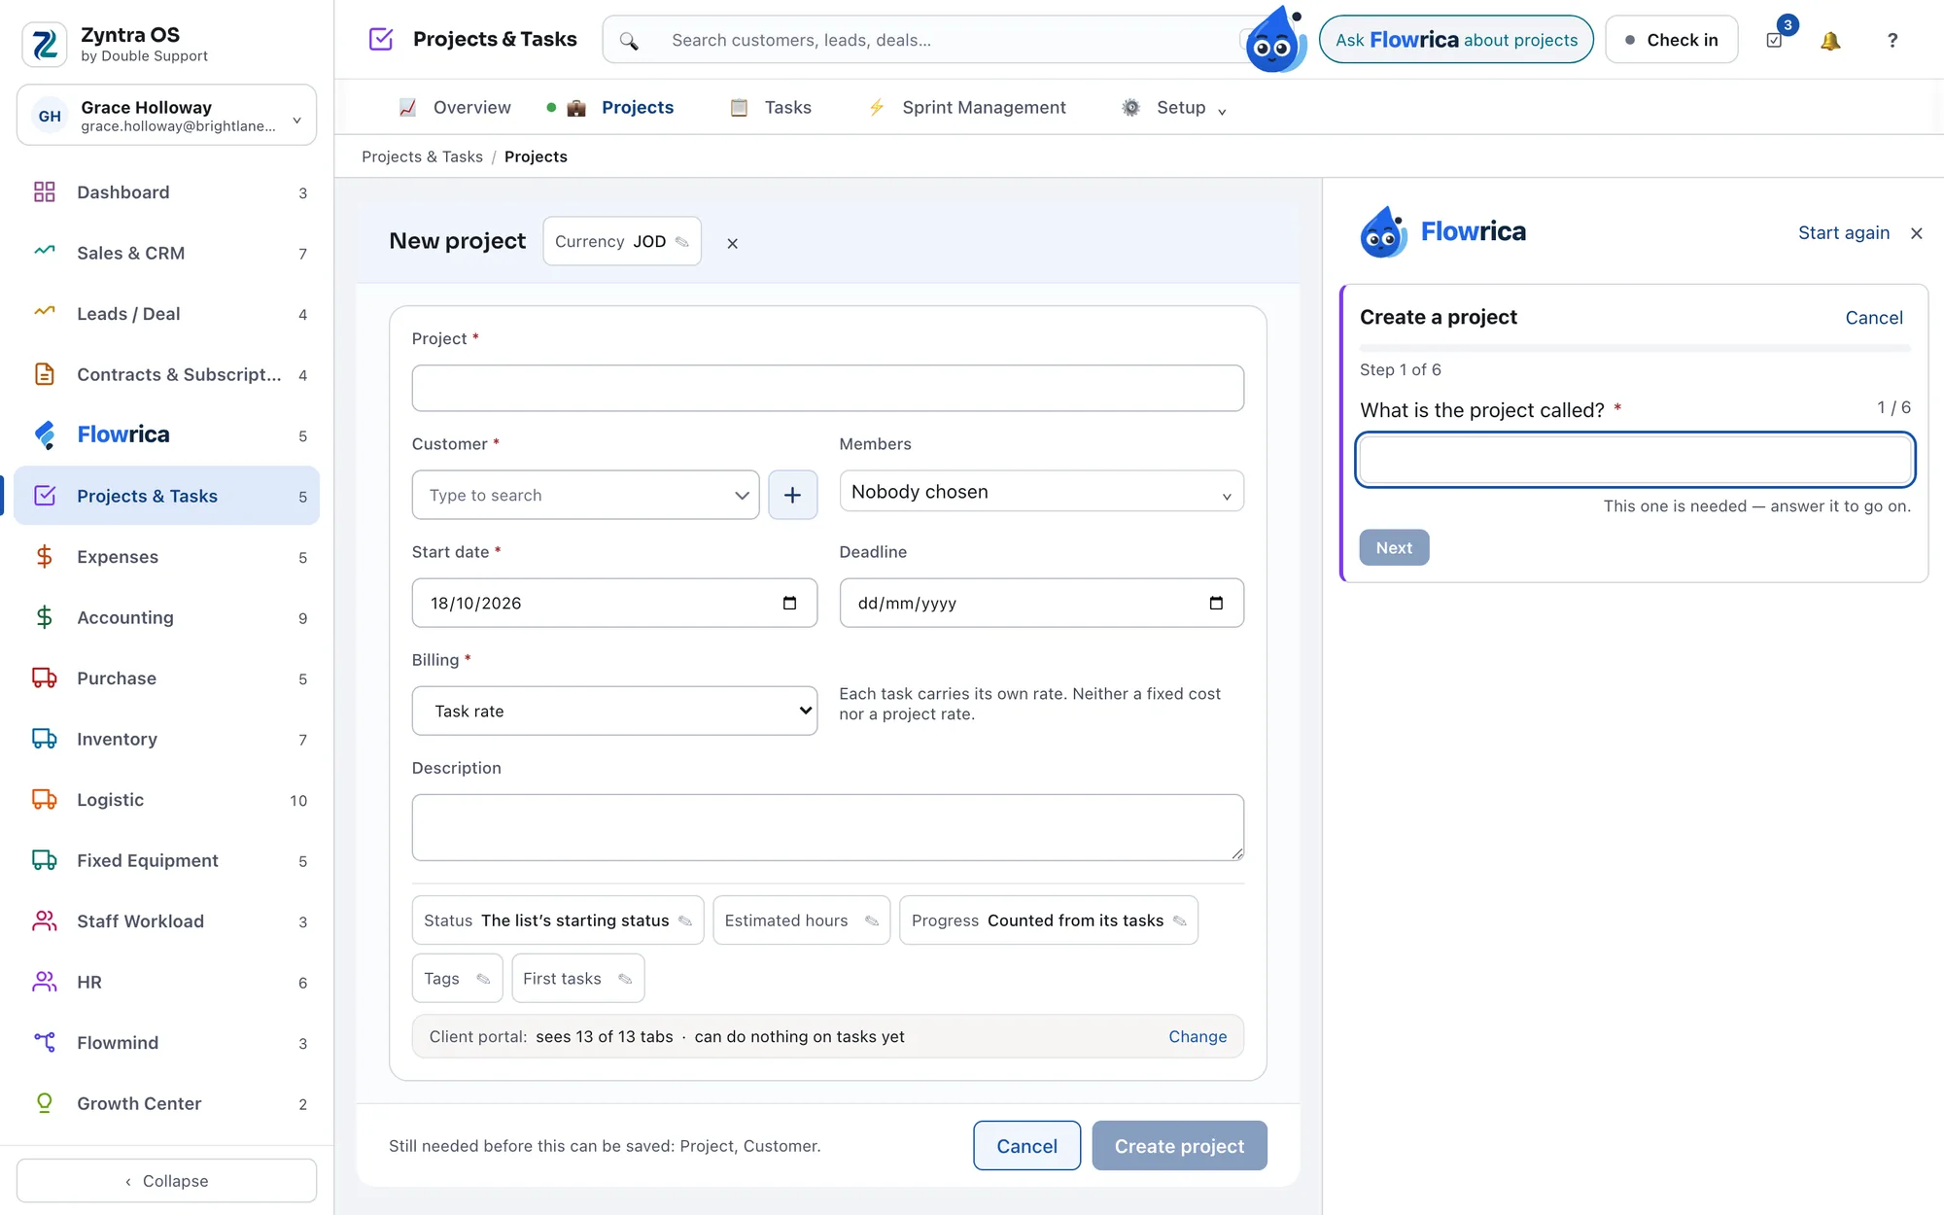
Task: Expand the Setup menu
Action: (1175, 108)
